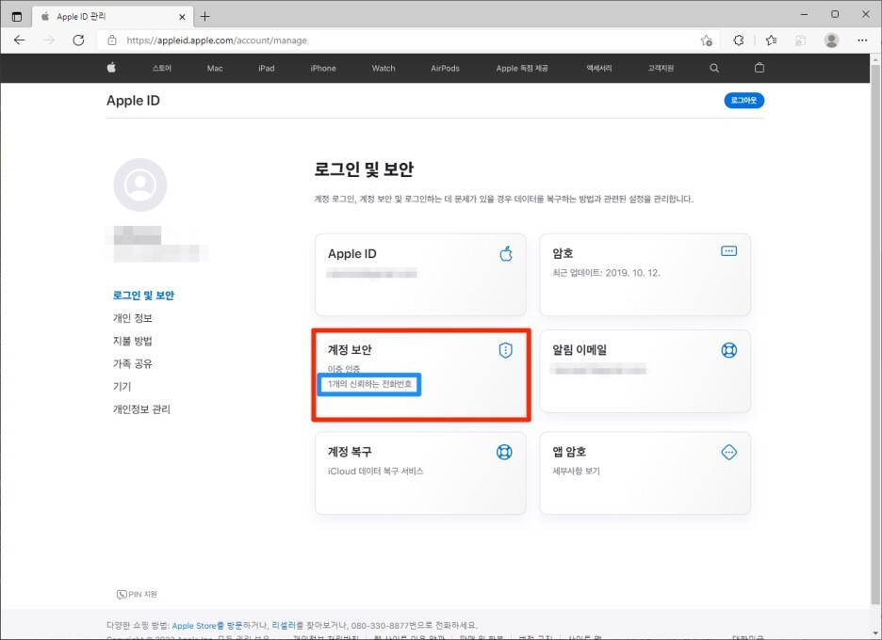Click the 리셀러 footer link
The height and width of the screenshot is (640, 882).
[x=284, y=625]
